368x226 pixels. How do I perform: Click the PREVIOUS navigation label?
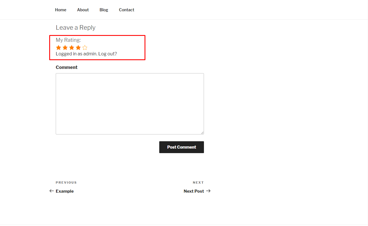click(66, 182)
